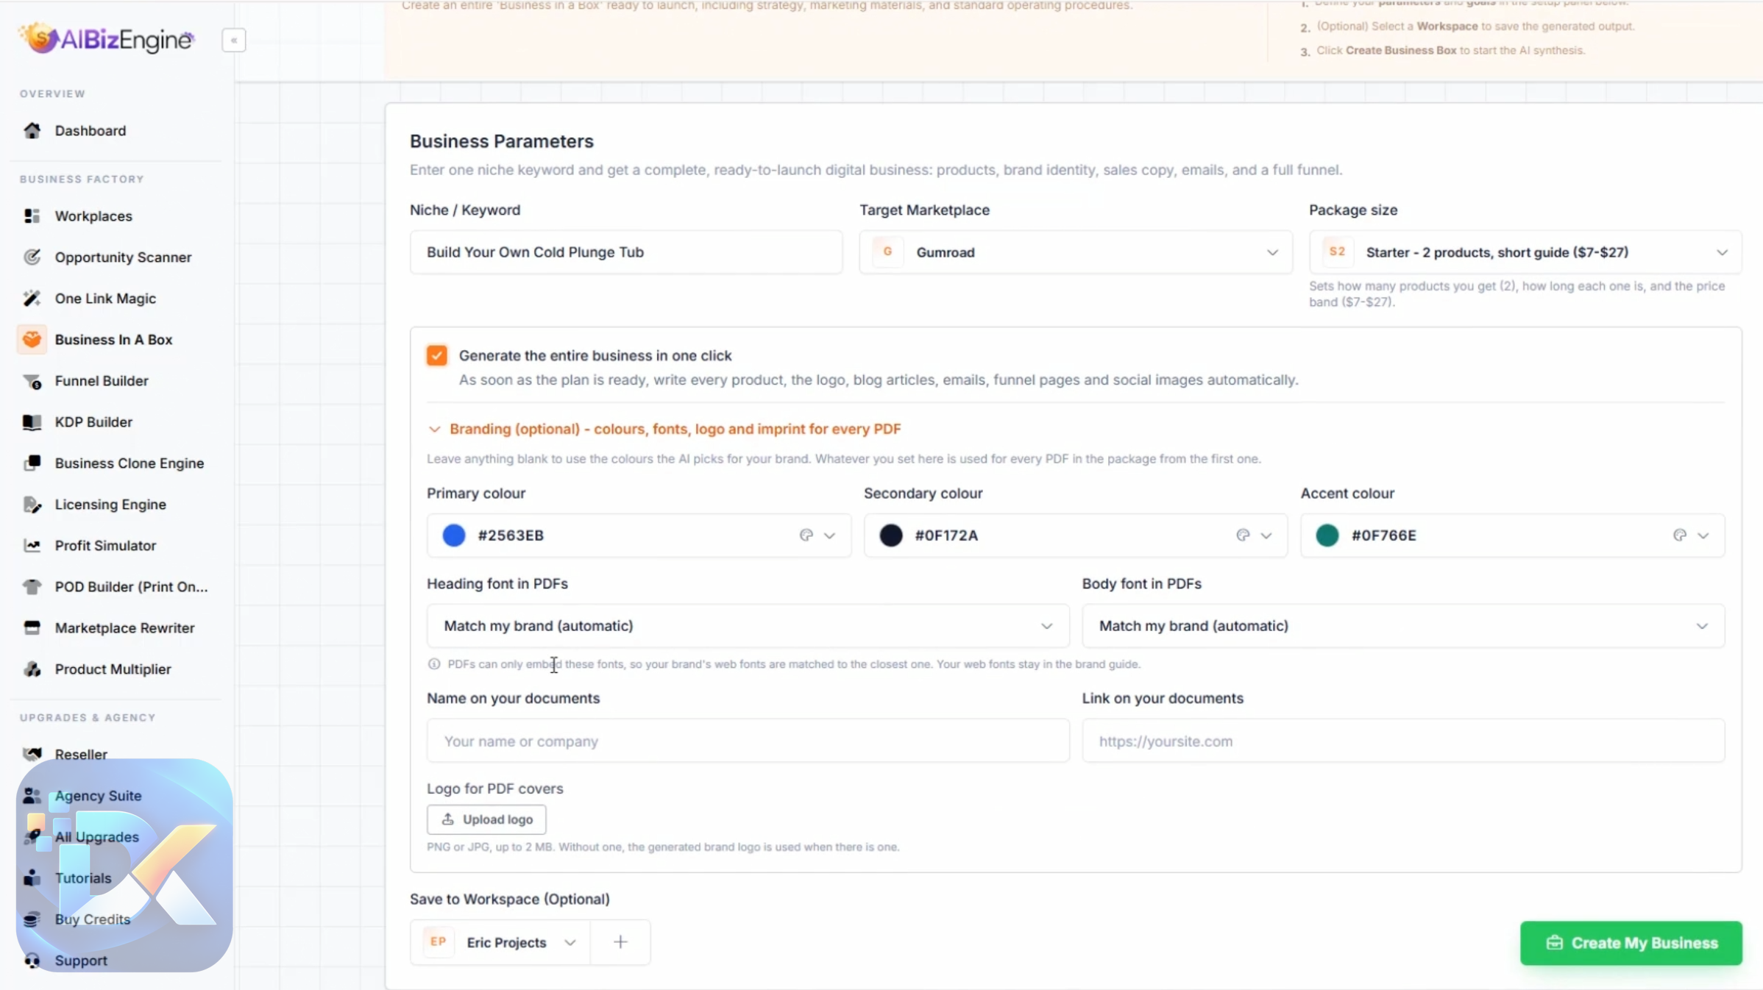Open the Marketplace Rewriter icon
Viewport: 1763px width, 990px height.
coord(32,628)
